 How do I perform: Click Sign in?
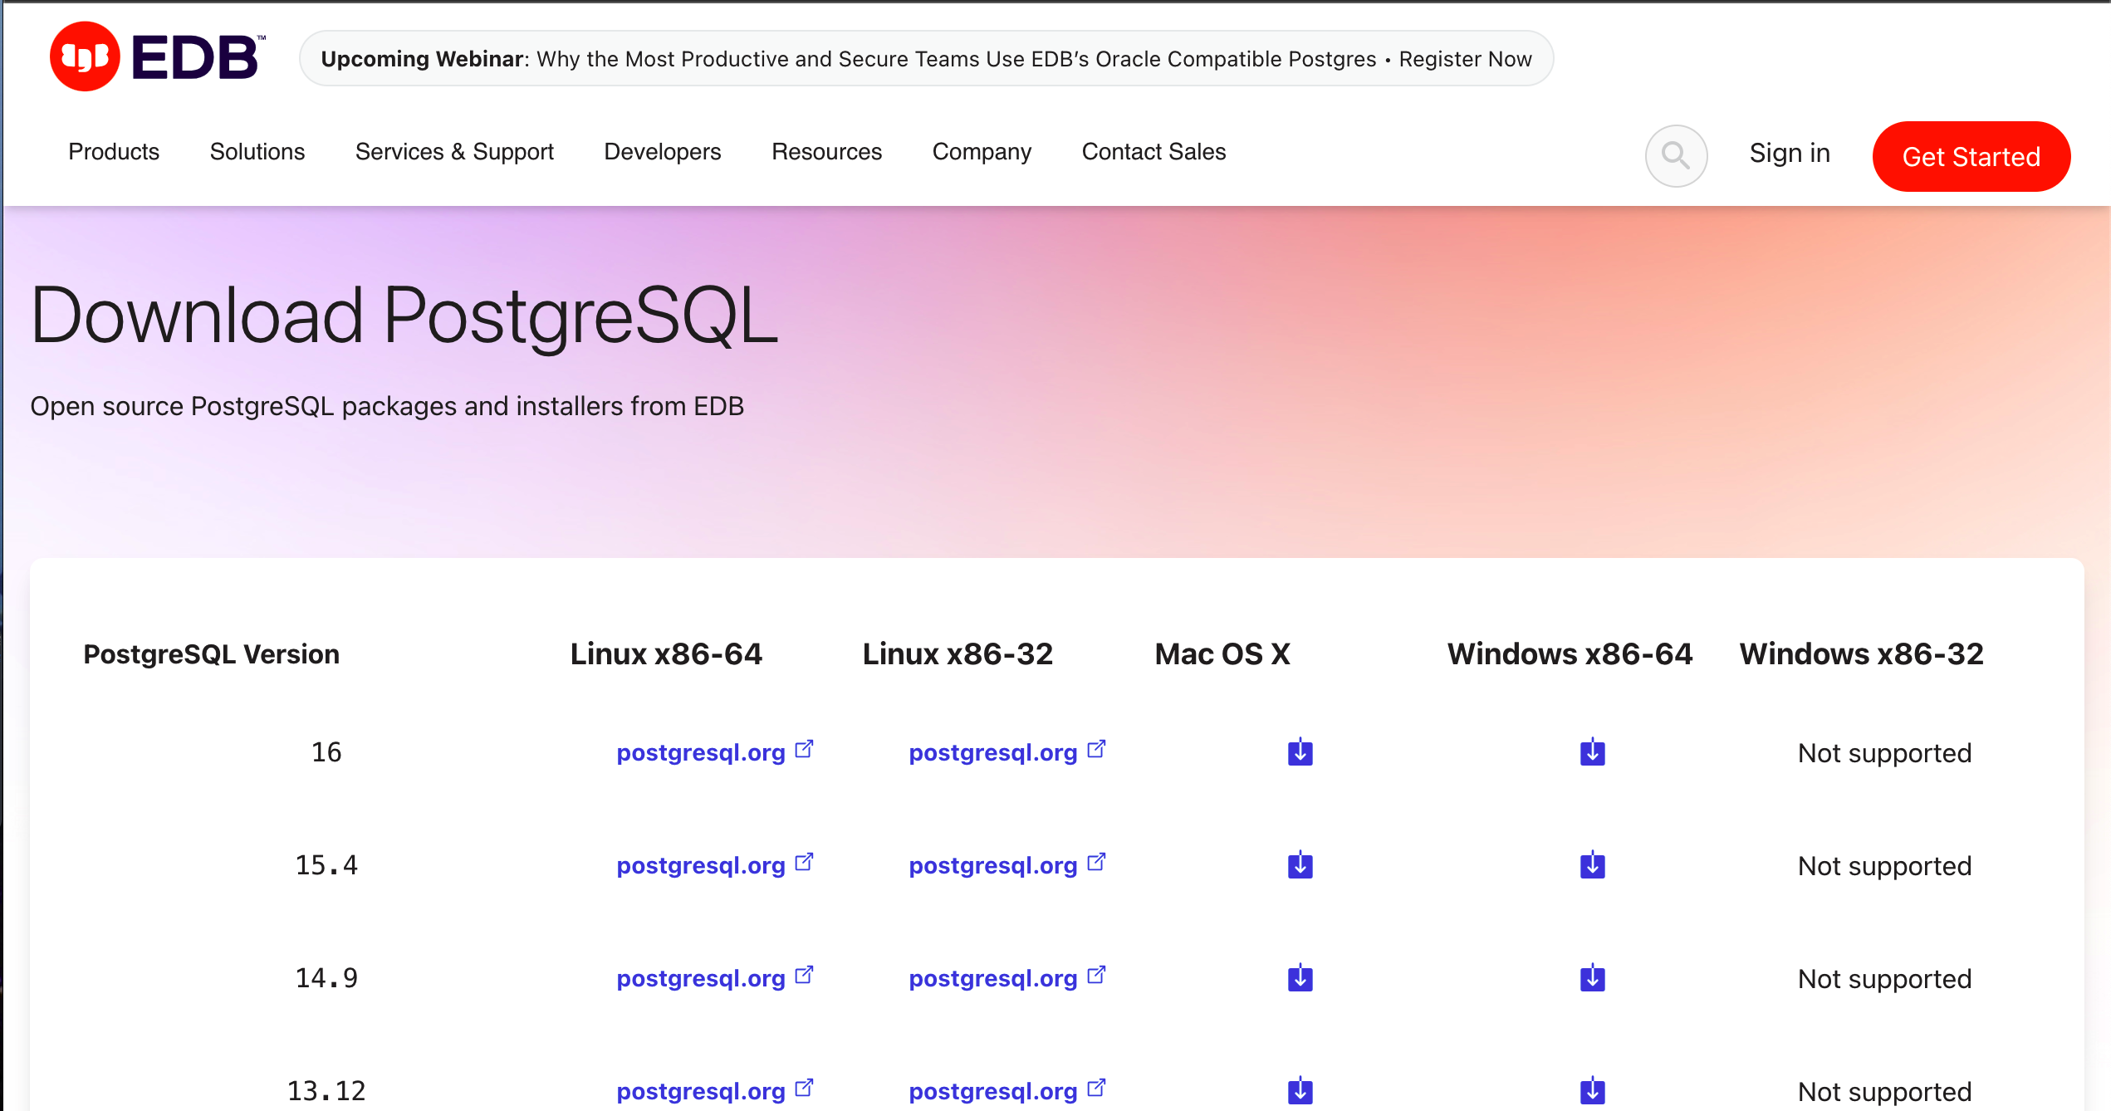(1790, 153)
